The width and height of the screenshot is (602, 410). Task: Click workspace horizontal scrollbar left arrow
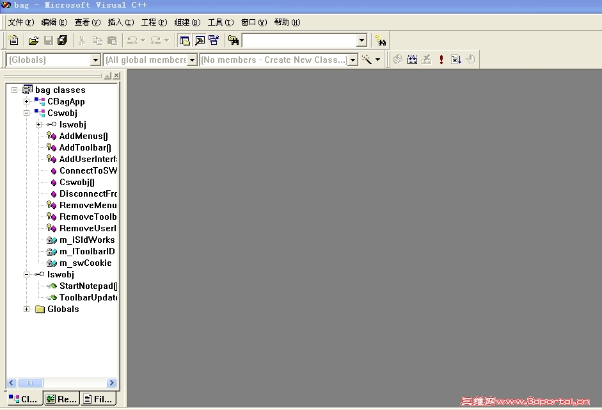pyautogui.click(x=12, y=382)
